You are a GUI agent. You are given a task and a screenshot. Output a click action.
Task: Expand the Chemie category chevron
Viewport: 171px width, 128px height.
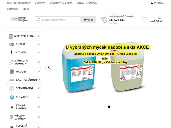click(x=39, y=44)
